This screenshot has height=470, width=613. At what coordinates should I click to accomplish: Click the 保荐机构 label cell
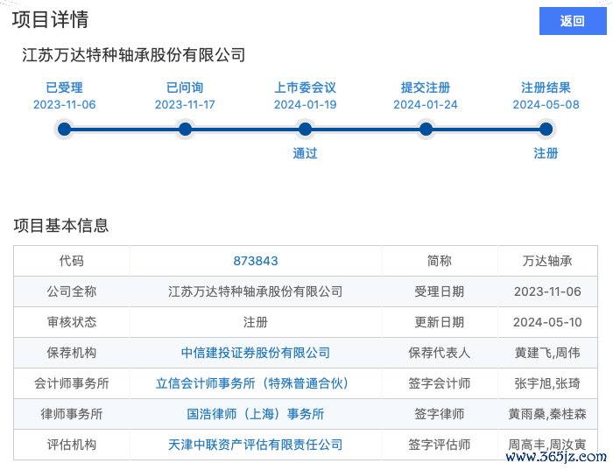pos(72,353)
